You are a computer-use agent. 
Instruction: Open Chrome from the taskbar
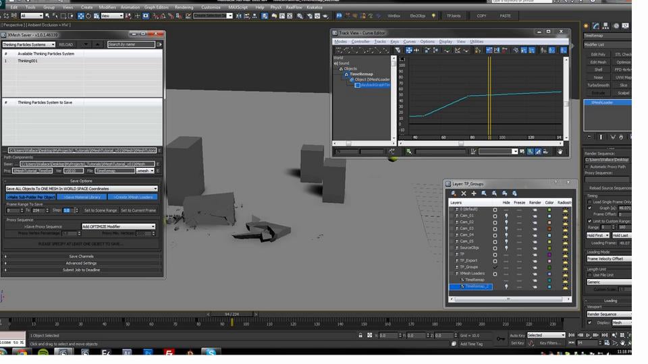tap(22, 353)
